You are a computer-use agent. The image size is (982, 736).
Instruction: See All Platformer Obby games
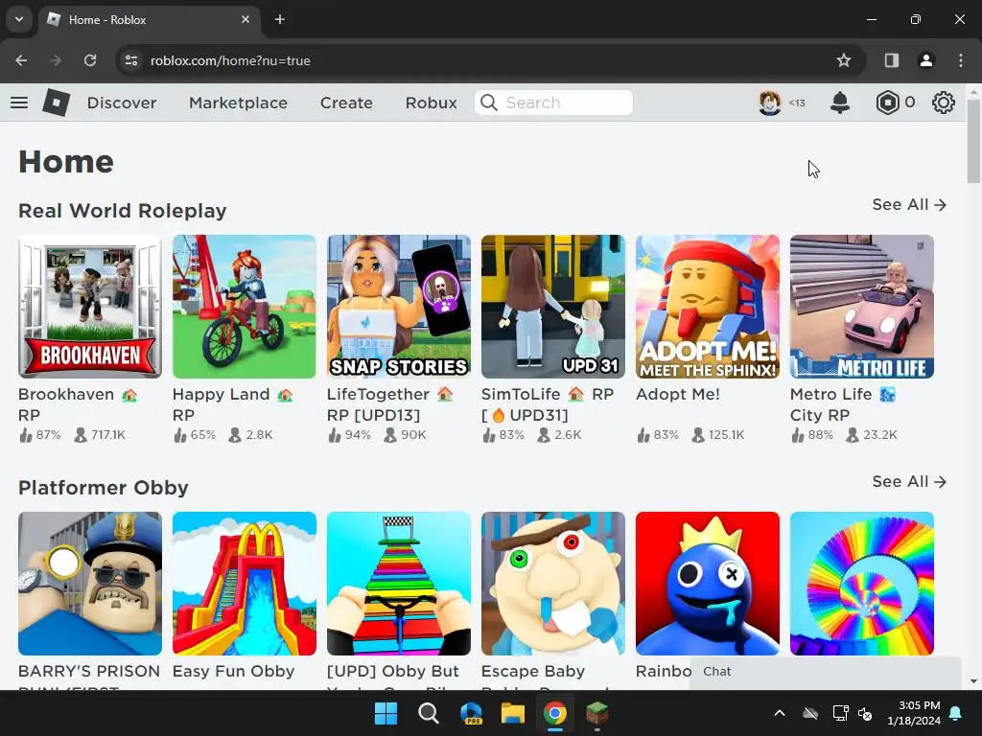coord(909,481)
